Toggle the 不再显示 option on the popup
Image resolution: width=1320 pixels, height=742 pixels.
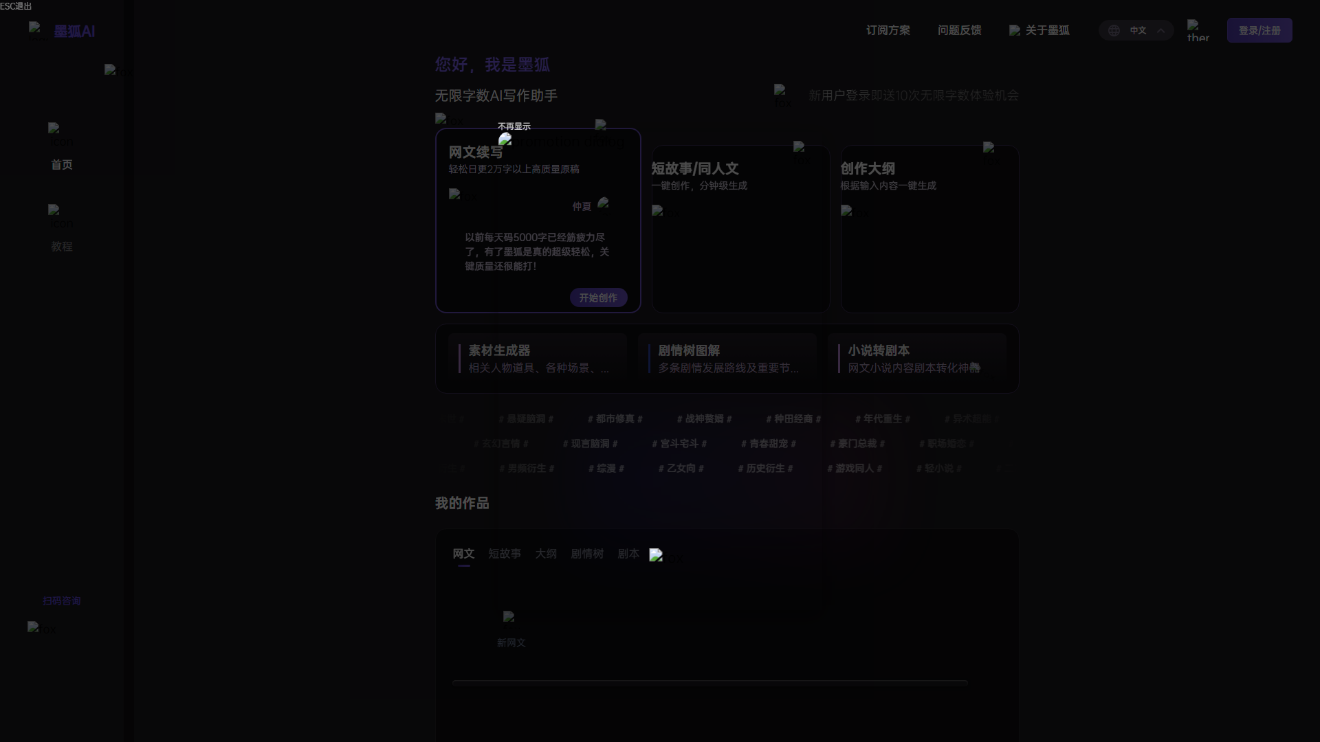[513, 126]
